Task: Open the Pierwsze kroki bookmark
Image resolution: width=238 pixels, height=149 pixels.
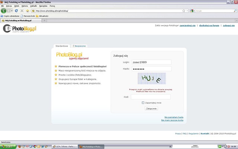Action: pyautogui.click(x=28, y=16)
